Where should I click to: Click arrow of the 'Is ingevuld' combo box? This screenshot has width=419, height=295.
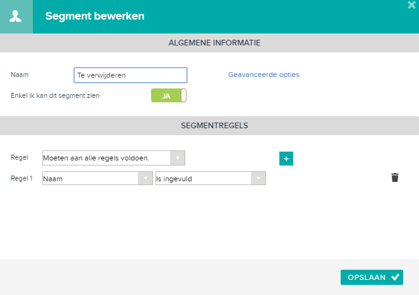pos(258,178)
